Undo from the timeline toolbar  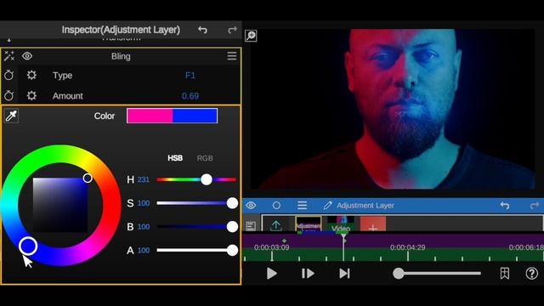point(505,206)
